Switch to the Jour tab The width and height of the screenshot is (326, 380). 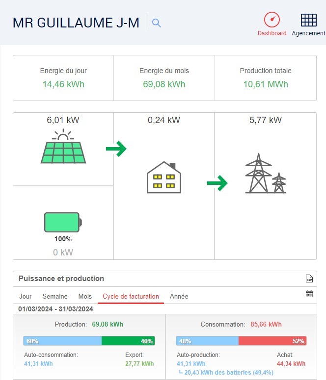26,297
